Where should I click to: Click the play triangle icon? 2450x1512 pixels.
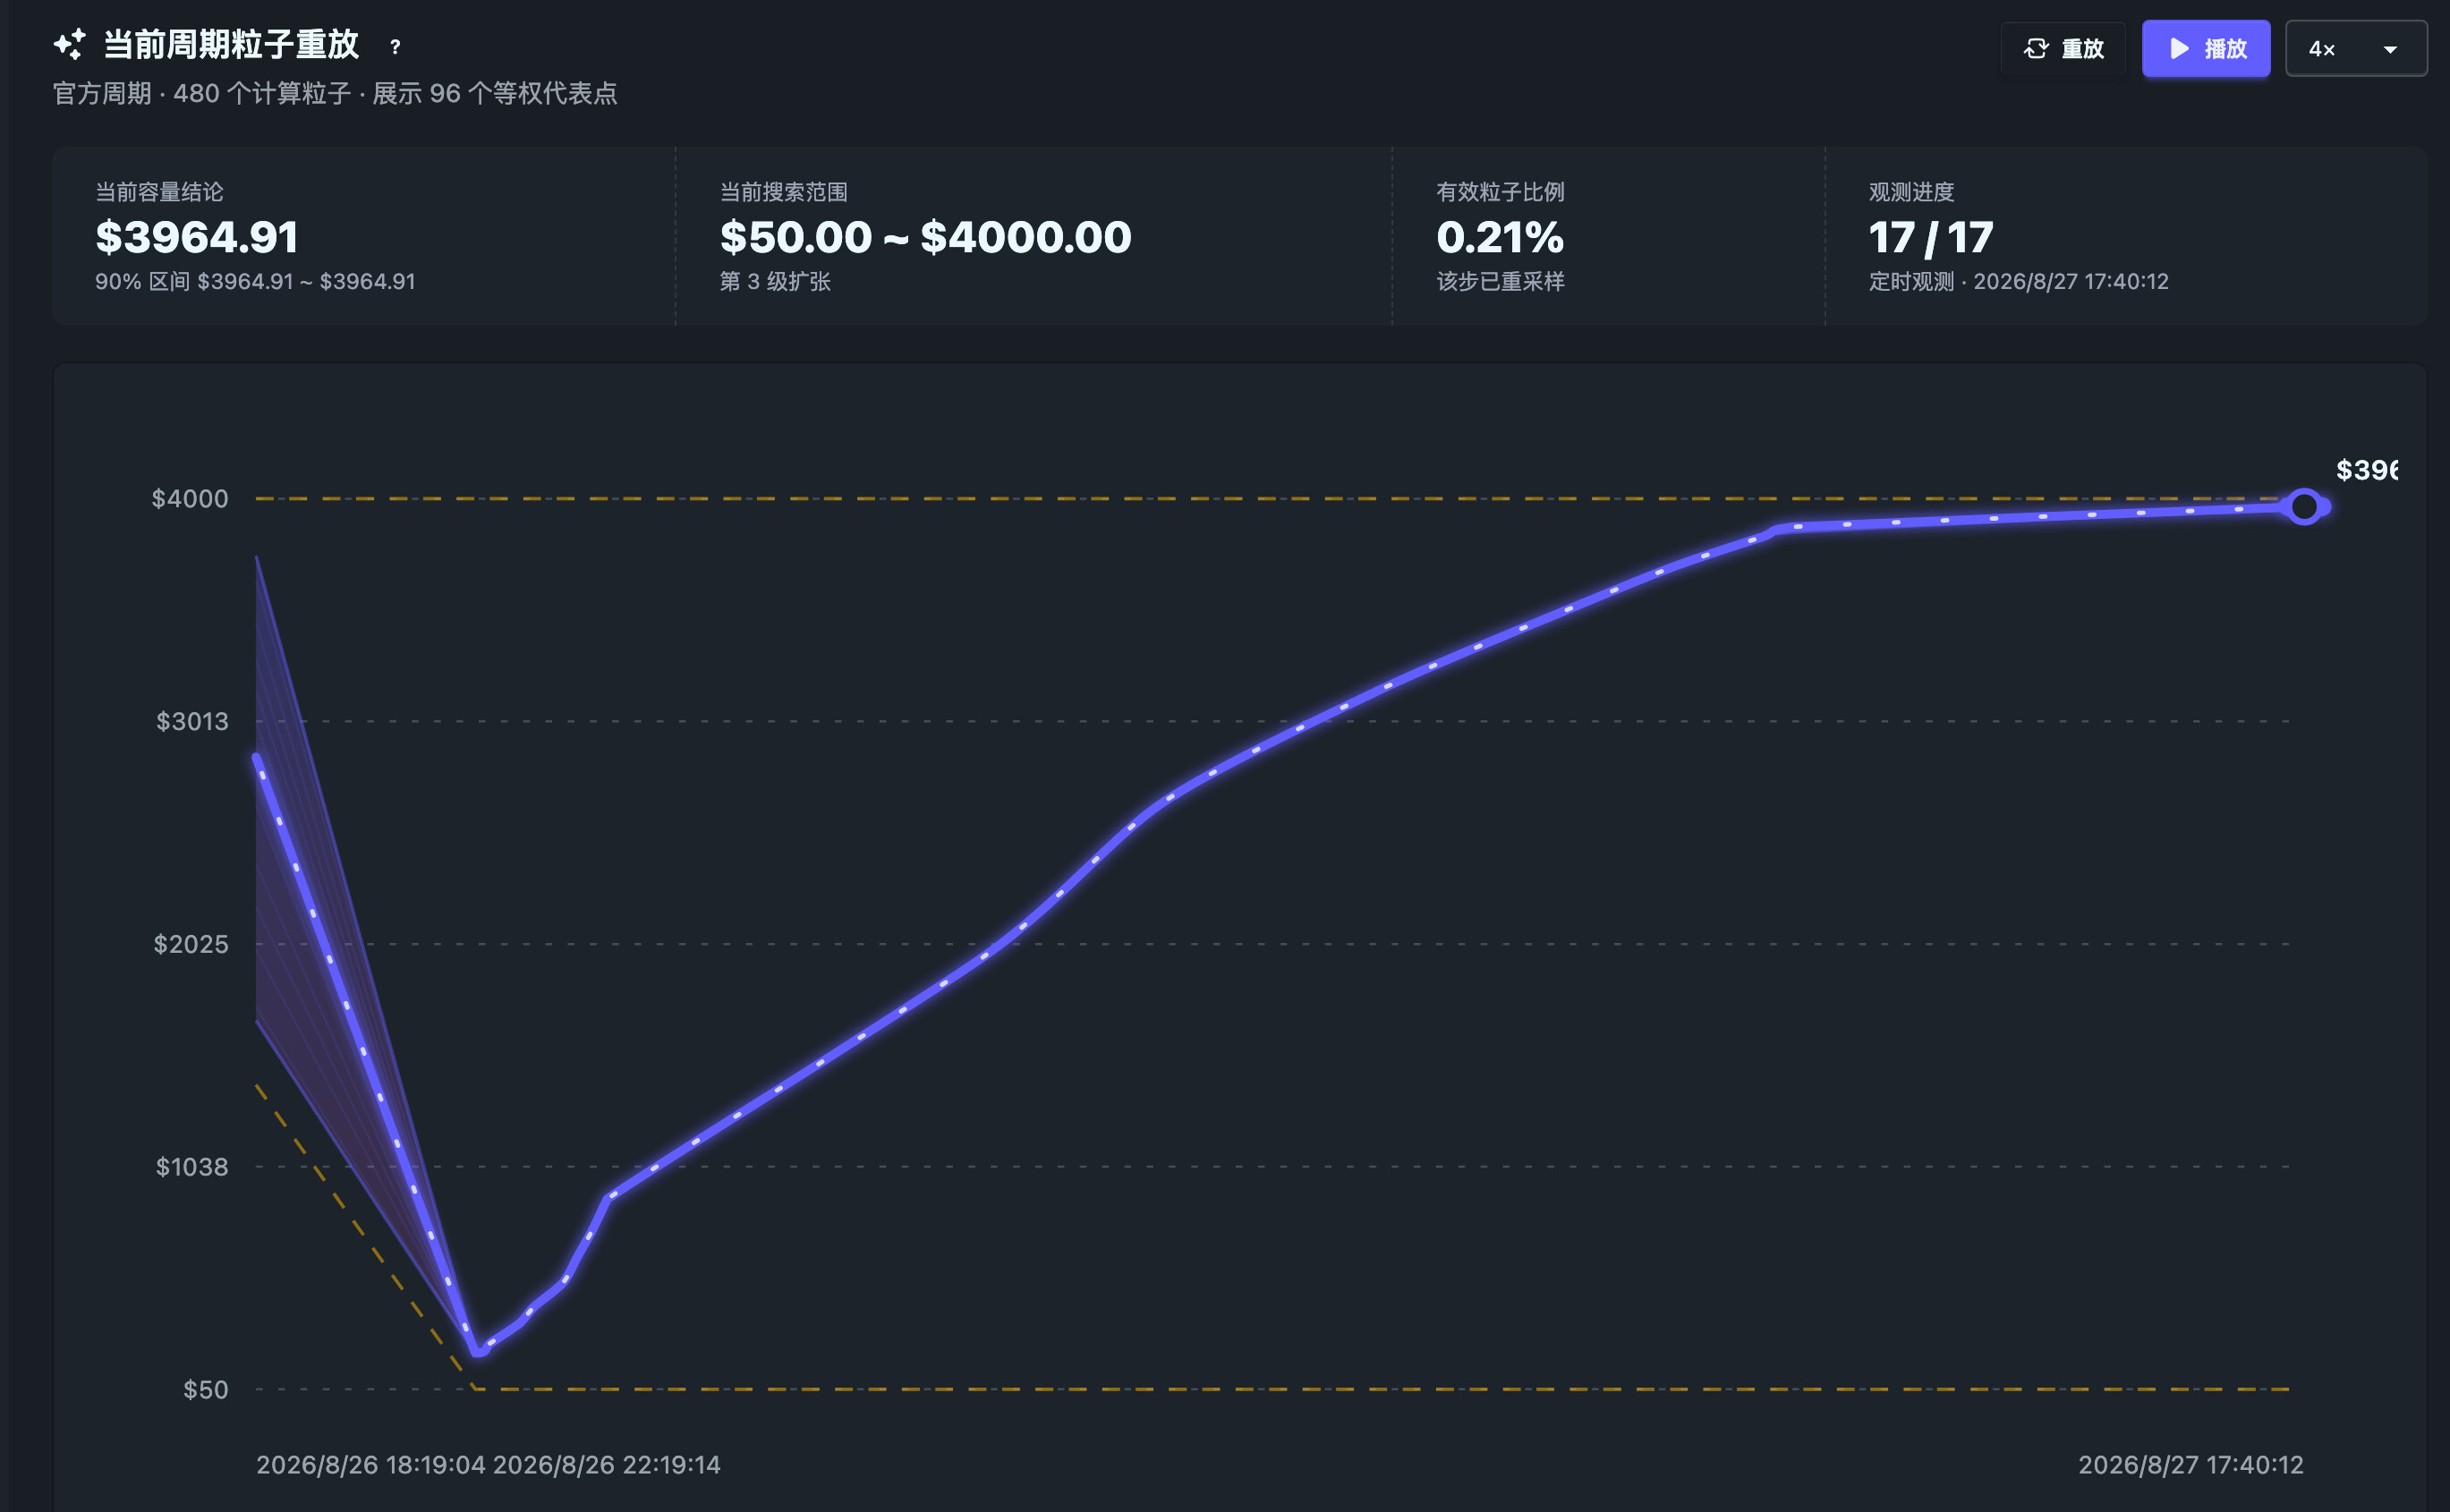2179,48
